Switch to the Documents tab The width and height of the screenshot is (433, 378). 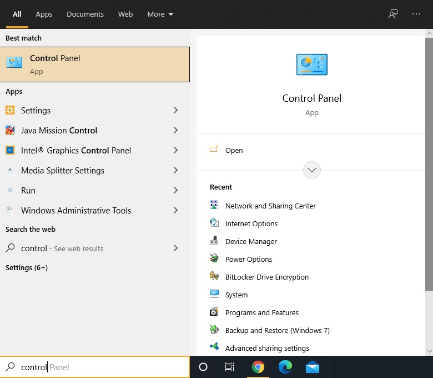tap(85, 14)
